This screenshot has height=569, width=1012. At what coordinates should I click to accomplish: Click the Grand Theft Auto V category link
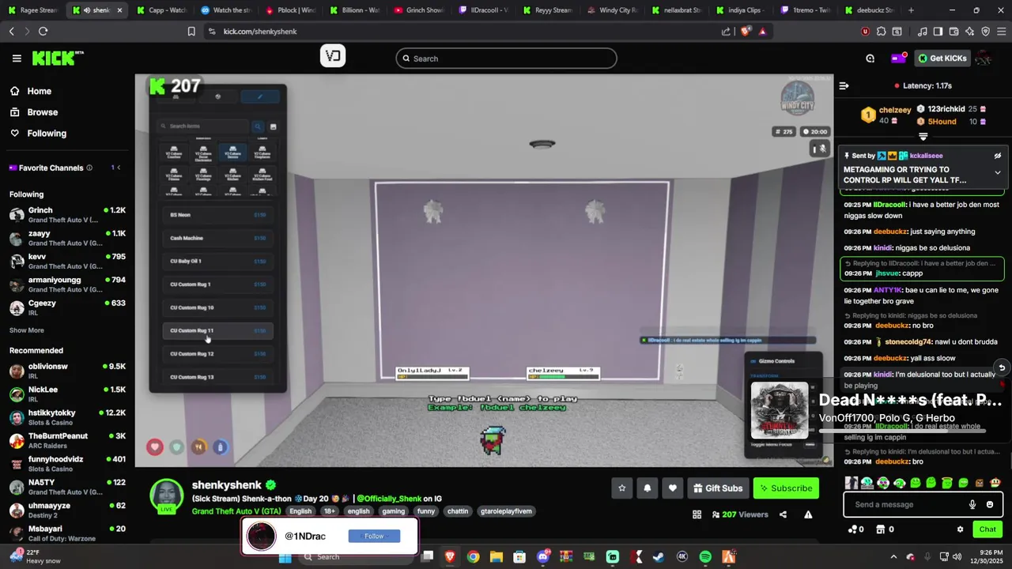click(x=236, y=511)
